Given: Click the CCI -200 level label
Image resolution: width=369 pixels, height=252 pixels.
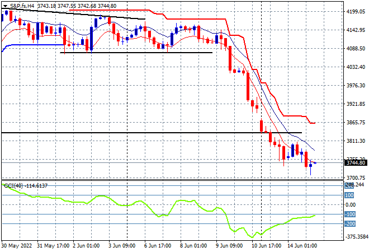Looking at the screenshot, I should 350,223.
